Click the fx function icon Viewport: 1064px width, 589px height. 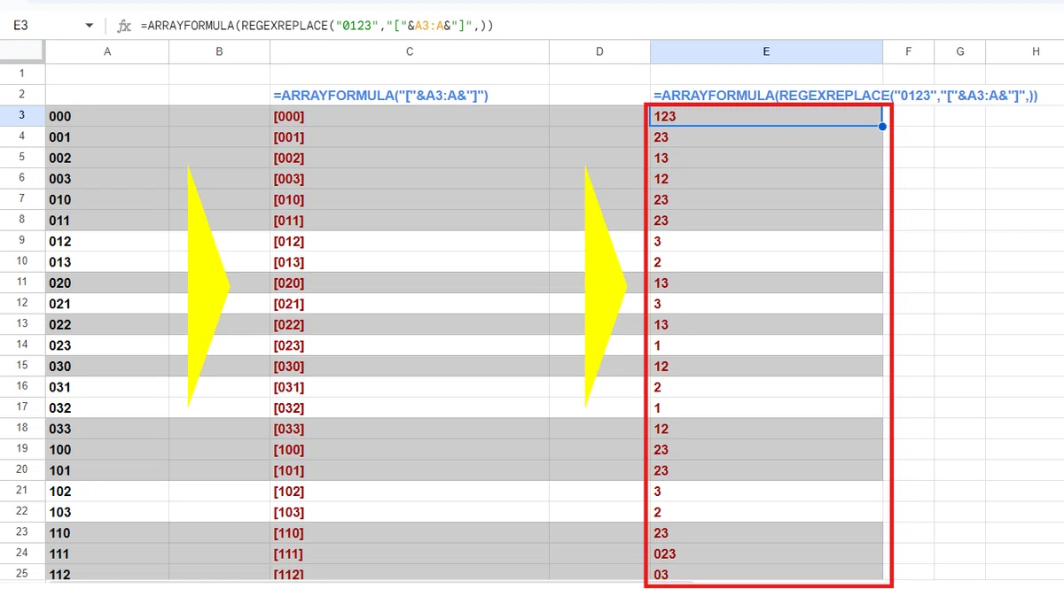click(x=124, y=27)
